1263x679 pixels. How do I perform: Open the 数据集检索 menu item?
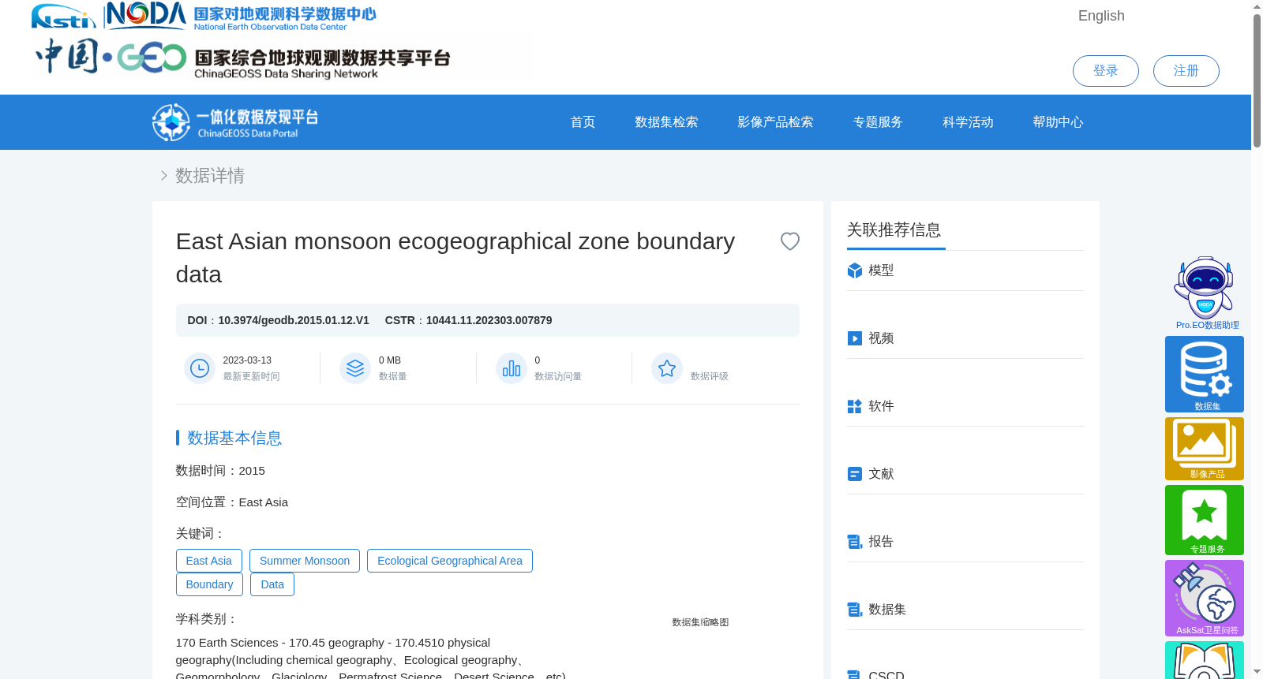coord(666,122)
